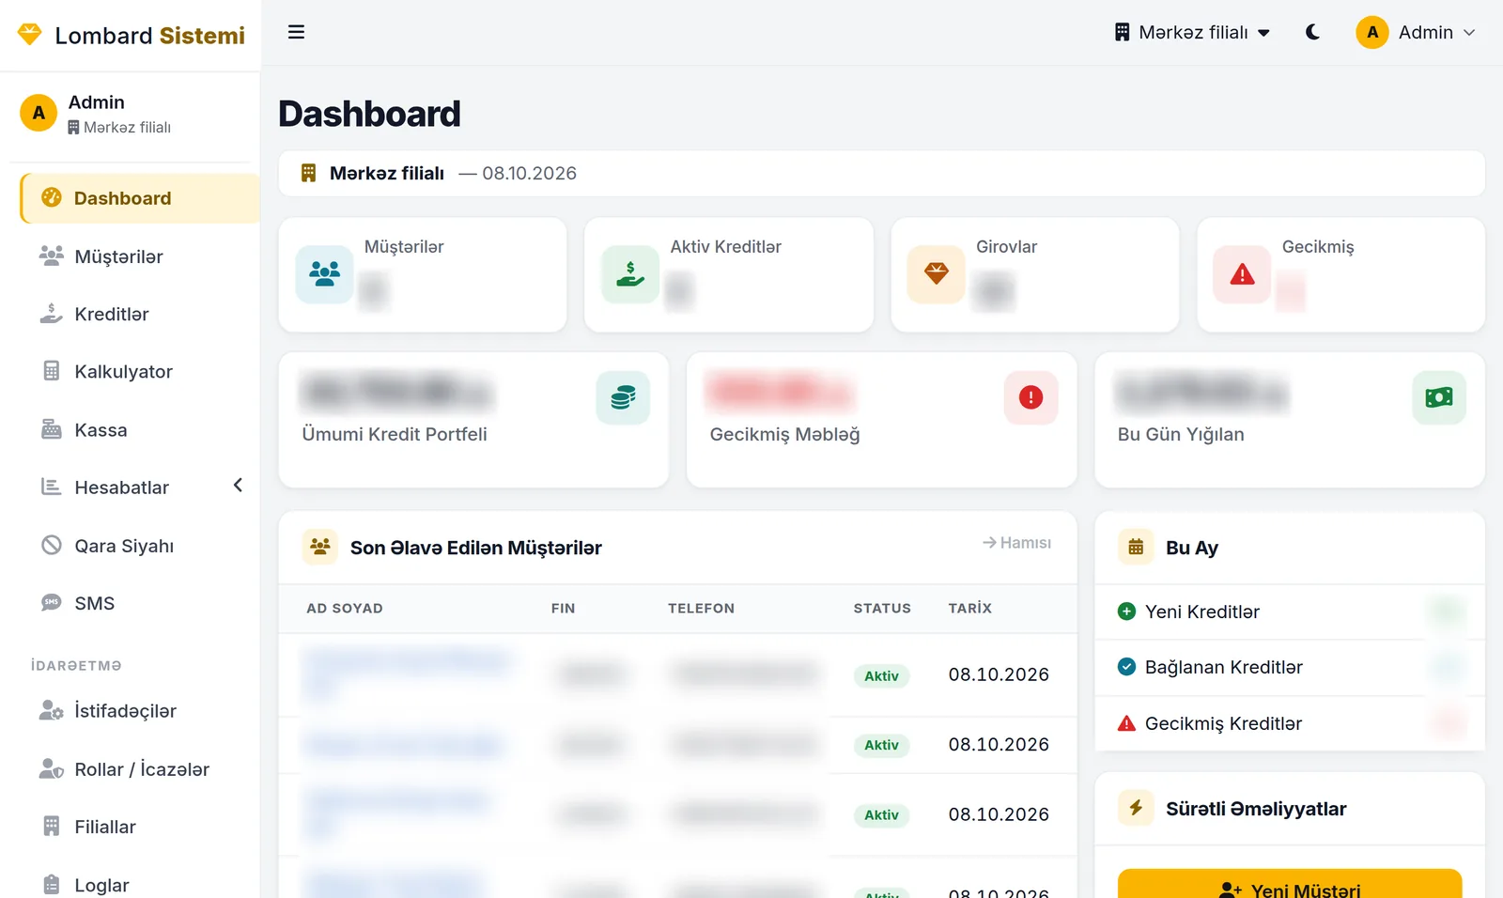Screen dimensions: 1503x898
Task: Click the Bu Gün Yığılan banknote icon
Action: [x=1439, y=397]
